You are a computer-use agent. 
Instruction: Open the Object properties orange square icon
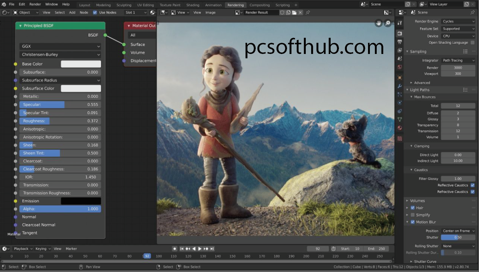coord(399,78)
